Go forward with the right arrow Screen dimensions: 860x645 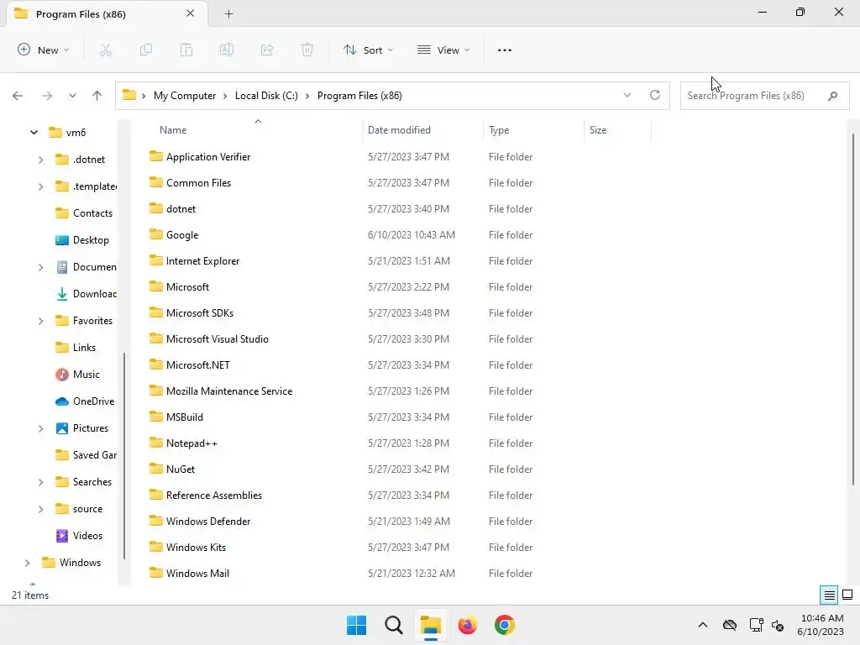pos(47,96)
